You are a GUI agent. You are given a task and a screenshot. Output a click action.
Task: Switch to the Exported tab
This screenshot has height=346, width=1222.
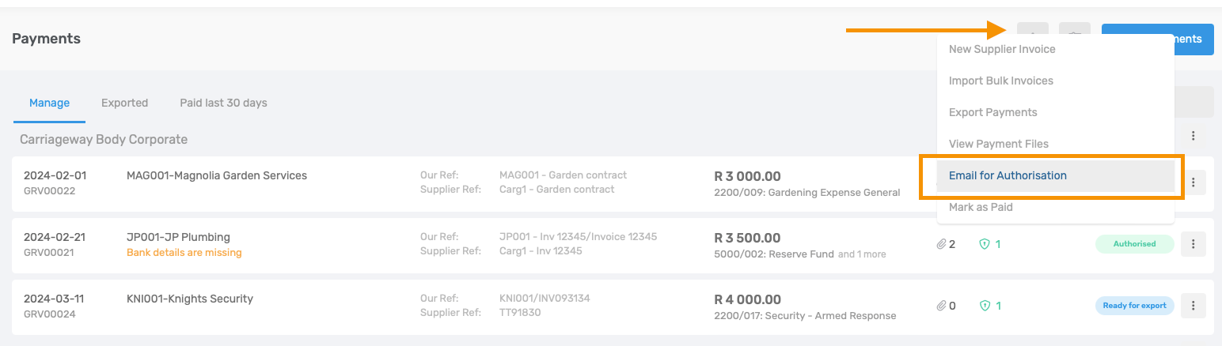coord(124,103)
